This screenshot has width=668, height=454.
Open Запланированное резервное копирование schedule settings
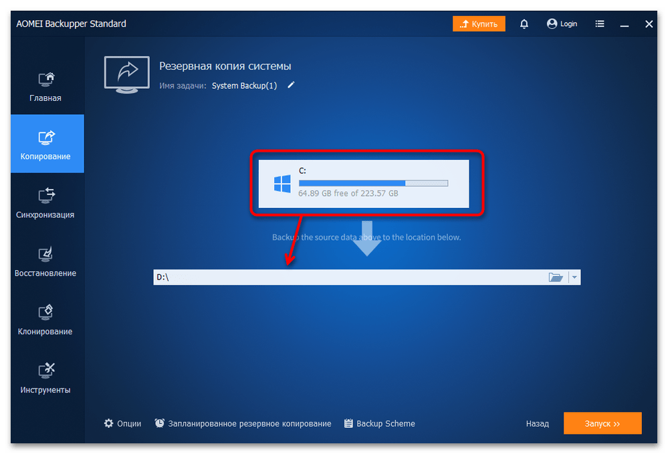[243, 423]
